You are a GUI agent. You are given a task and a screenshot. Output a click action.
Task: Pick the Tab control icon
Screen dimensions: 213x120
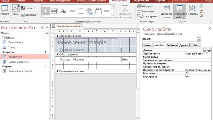click(81, 11)
